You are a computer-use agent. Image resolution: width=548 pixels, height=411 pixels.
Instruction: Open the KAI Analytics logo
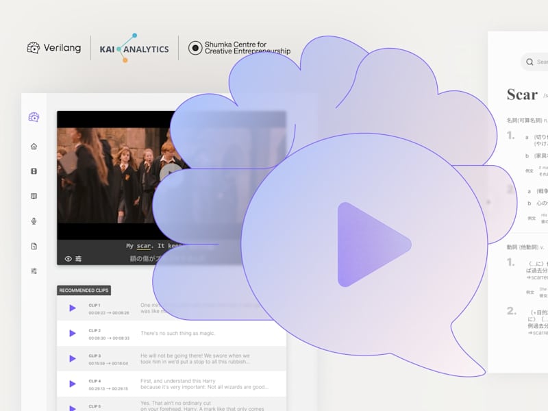click(x=134, y=48)
